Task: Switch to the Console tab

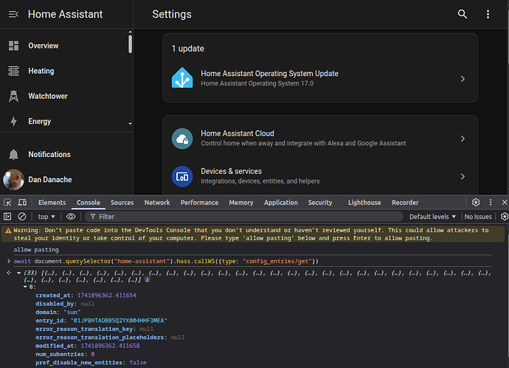Action: pos(89,203)
